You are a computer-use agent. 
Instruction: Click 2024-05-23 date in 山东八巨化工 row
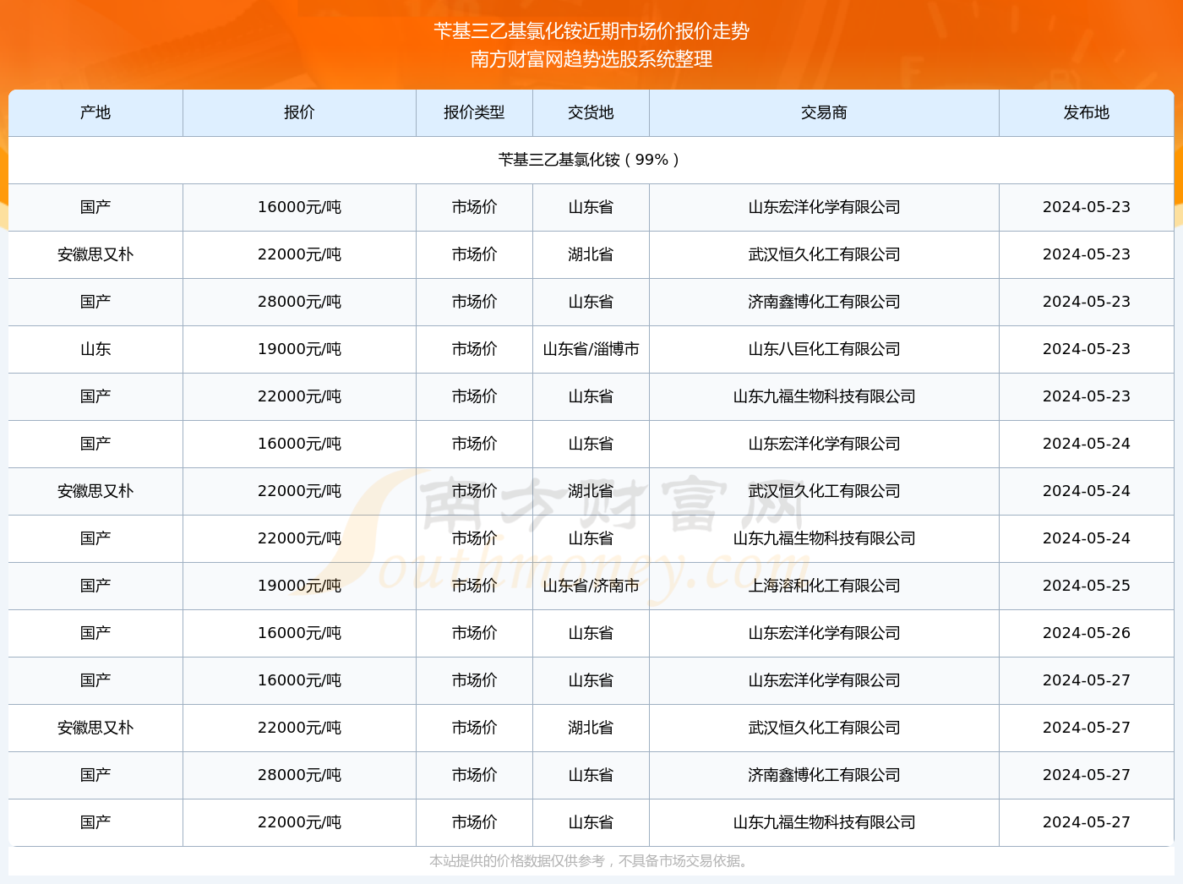pos(1086,349)
